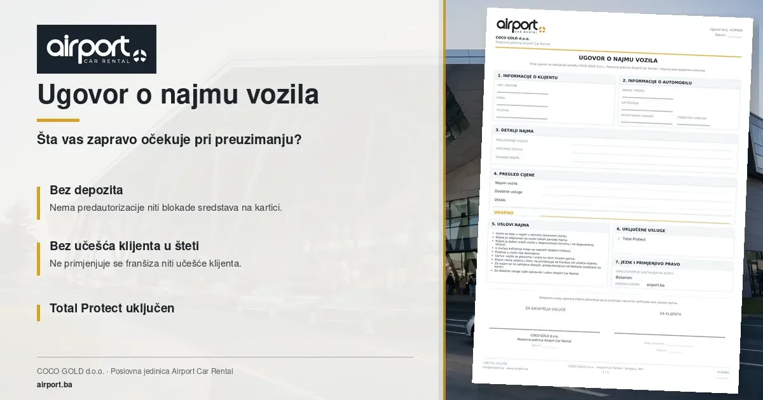763x400 pixels.
Task: Select text "Nema predautorizacije niti blokade sredstava na kartici."
Action: click(165, 208)
